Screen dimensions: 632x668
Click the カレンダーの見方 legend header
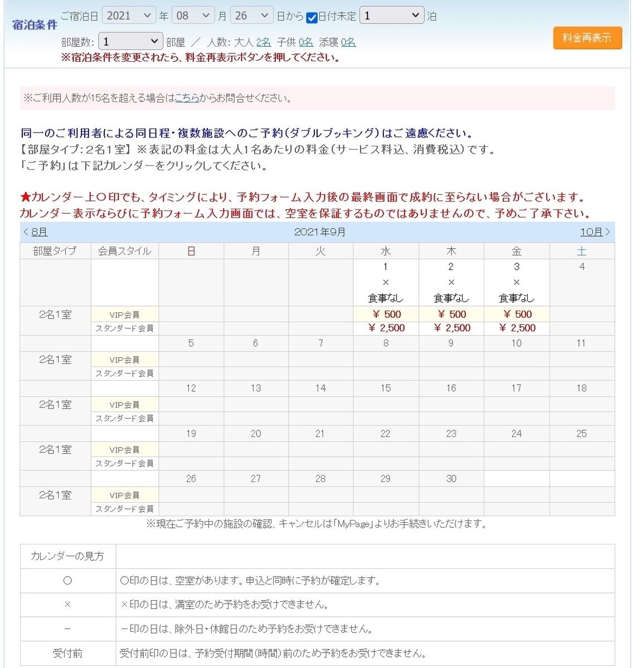pyautogui.click(x=67, y=556)
